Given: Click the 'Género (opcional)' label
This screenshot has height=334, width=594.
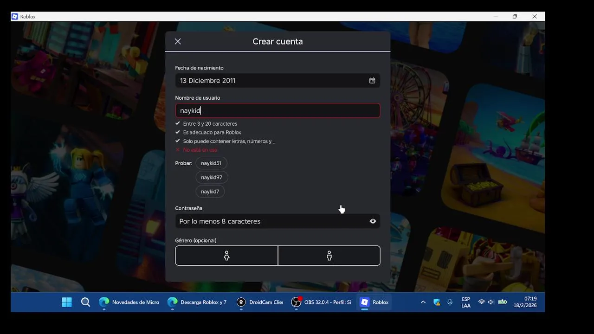Looking at the screenshot, I should [x=196, y=241].
